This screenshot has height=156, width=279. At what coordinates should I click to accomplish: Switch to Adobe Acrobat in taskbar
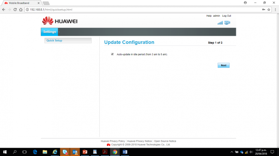[x=105, y=152]
